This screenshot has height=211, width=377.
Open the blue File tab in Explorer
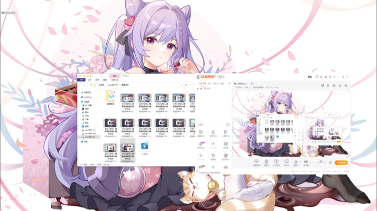tap(81, 79)
